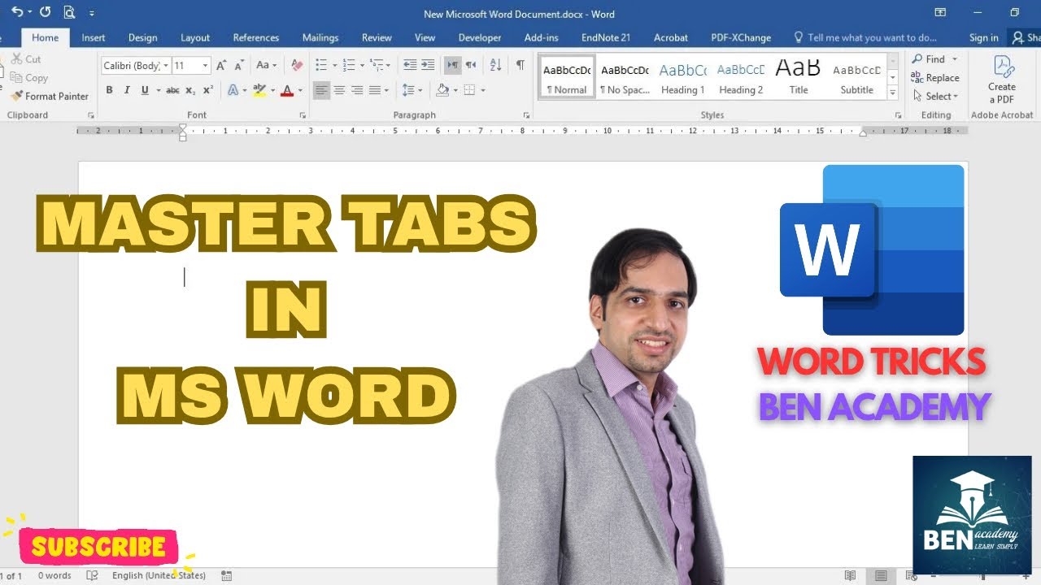Open Layout ribbon tab
Screen dimensions: 1041x585
pos(195,37)
